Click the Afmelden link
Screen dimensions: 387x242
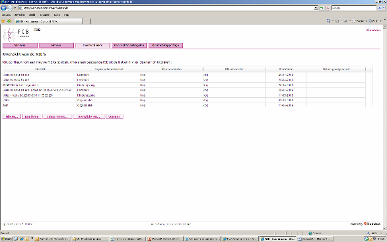click(x=373, y=30)
